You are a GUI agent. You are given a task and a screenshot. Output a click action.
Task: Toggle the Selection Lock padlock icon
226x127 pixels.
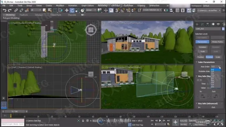pyautogui.click(x=83, y=120)
